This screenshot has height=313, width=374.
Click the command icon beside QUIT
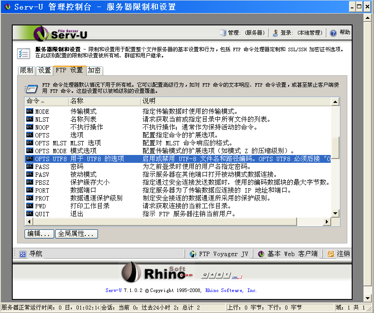30,214
